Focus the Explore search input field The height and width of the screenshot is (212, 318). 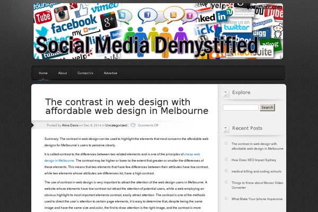coord(241,108)
